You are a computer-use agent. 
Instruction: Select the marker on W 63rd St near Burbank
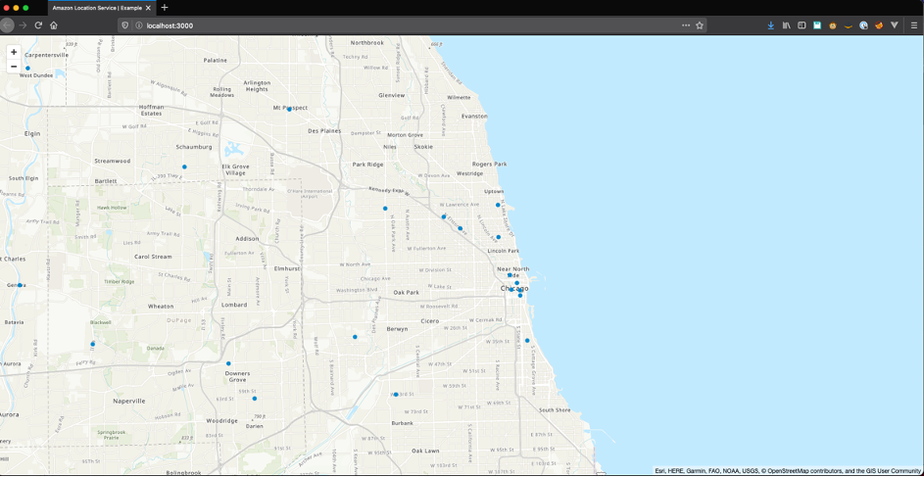pos(396,395)
